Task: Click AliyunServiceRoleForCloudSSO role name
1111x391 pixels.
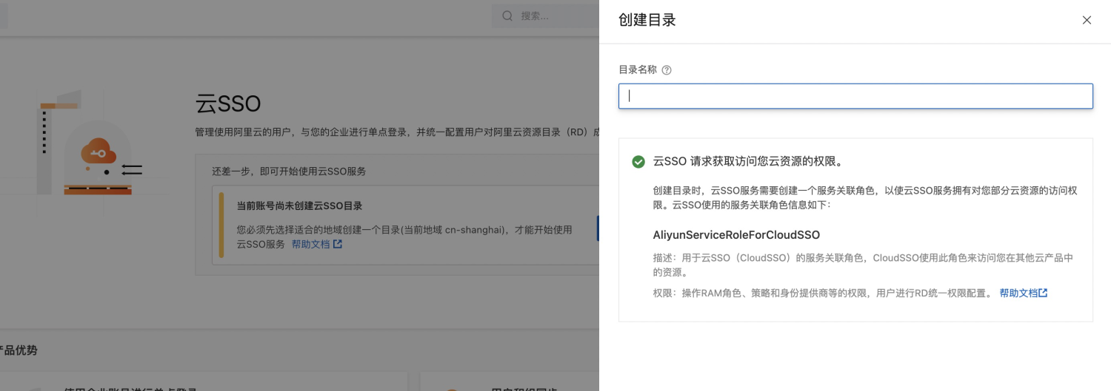Action: tap(736, 235)
